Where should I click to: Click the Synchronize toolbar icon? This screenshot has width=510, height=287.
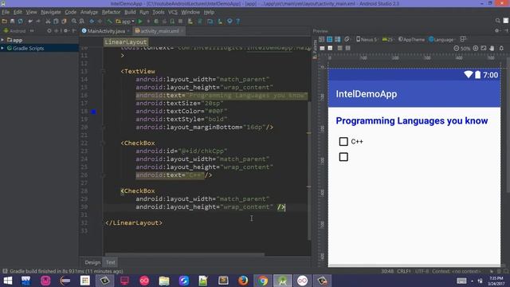[x=21, y=22]
